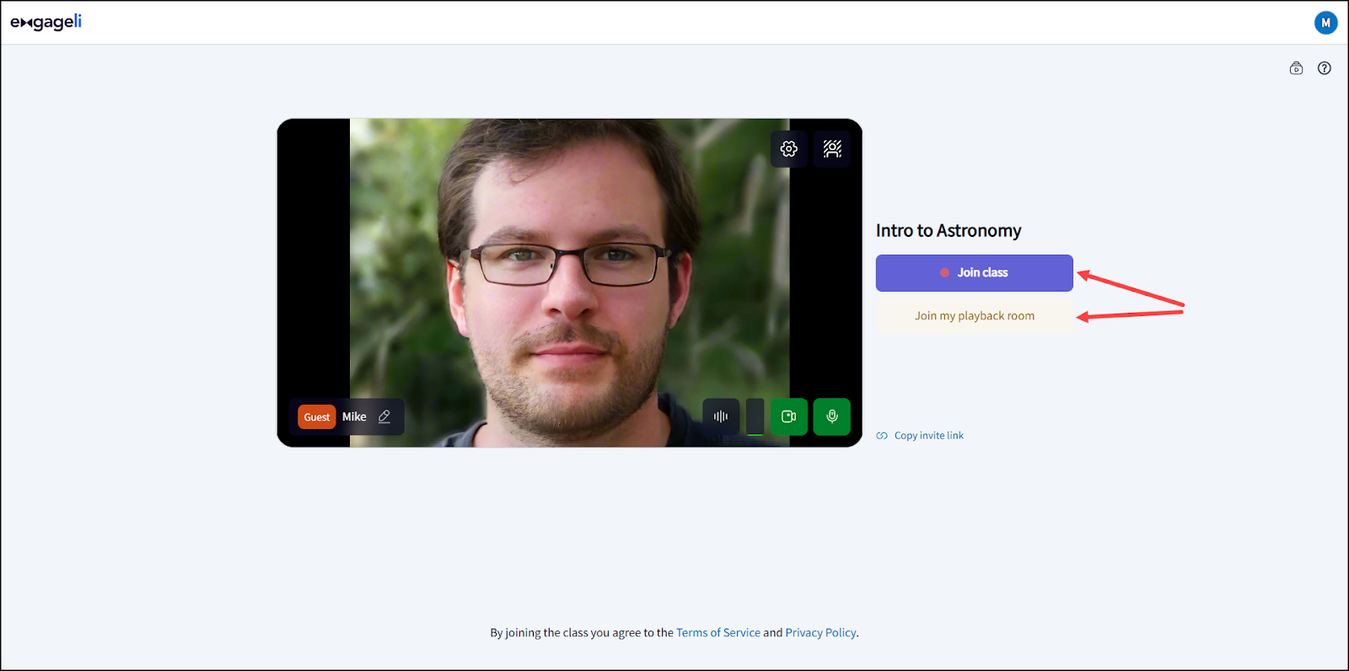Open video settings gear on preview
The width and height of the screenshot is (1349, 671).
(x=788, y=149)
